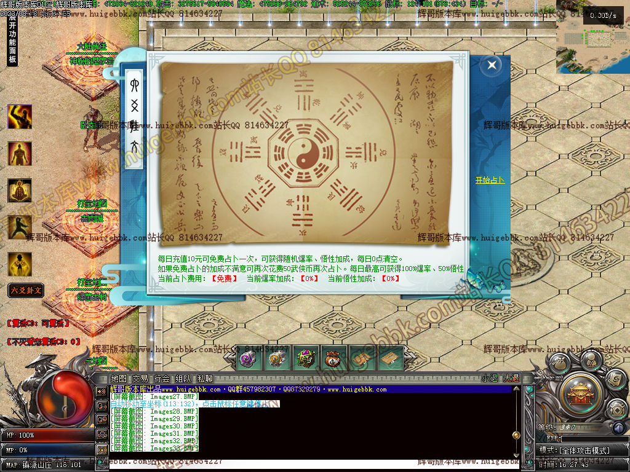This screenshot has height=472, width=630.
Task: Open the 六爻卦文 button
Action: click(x=26, y=290)
